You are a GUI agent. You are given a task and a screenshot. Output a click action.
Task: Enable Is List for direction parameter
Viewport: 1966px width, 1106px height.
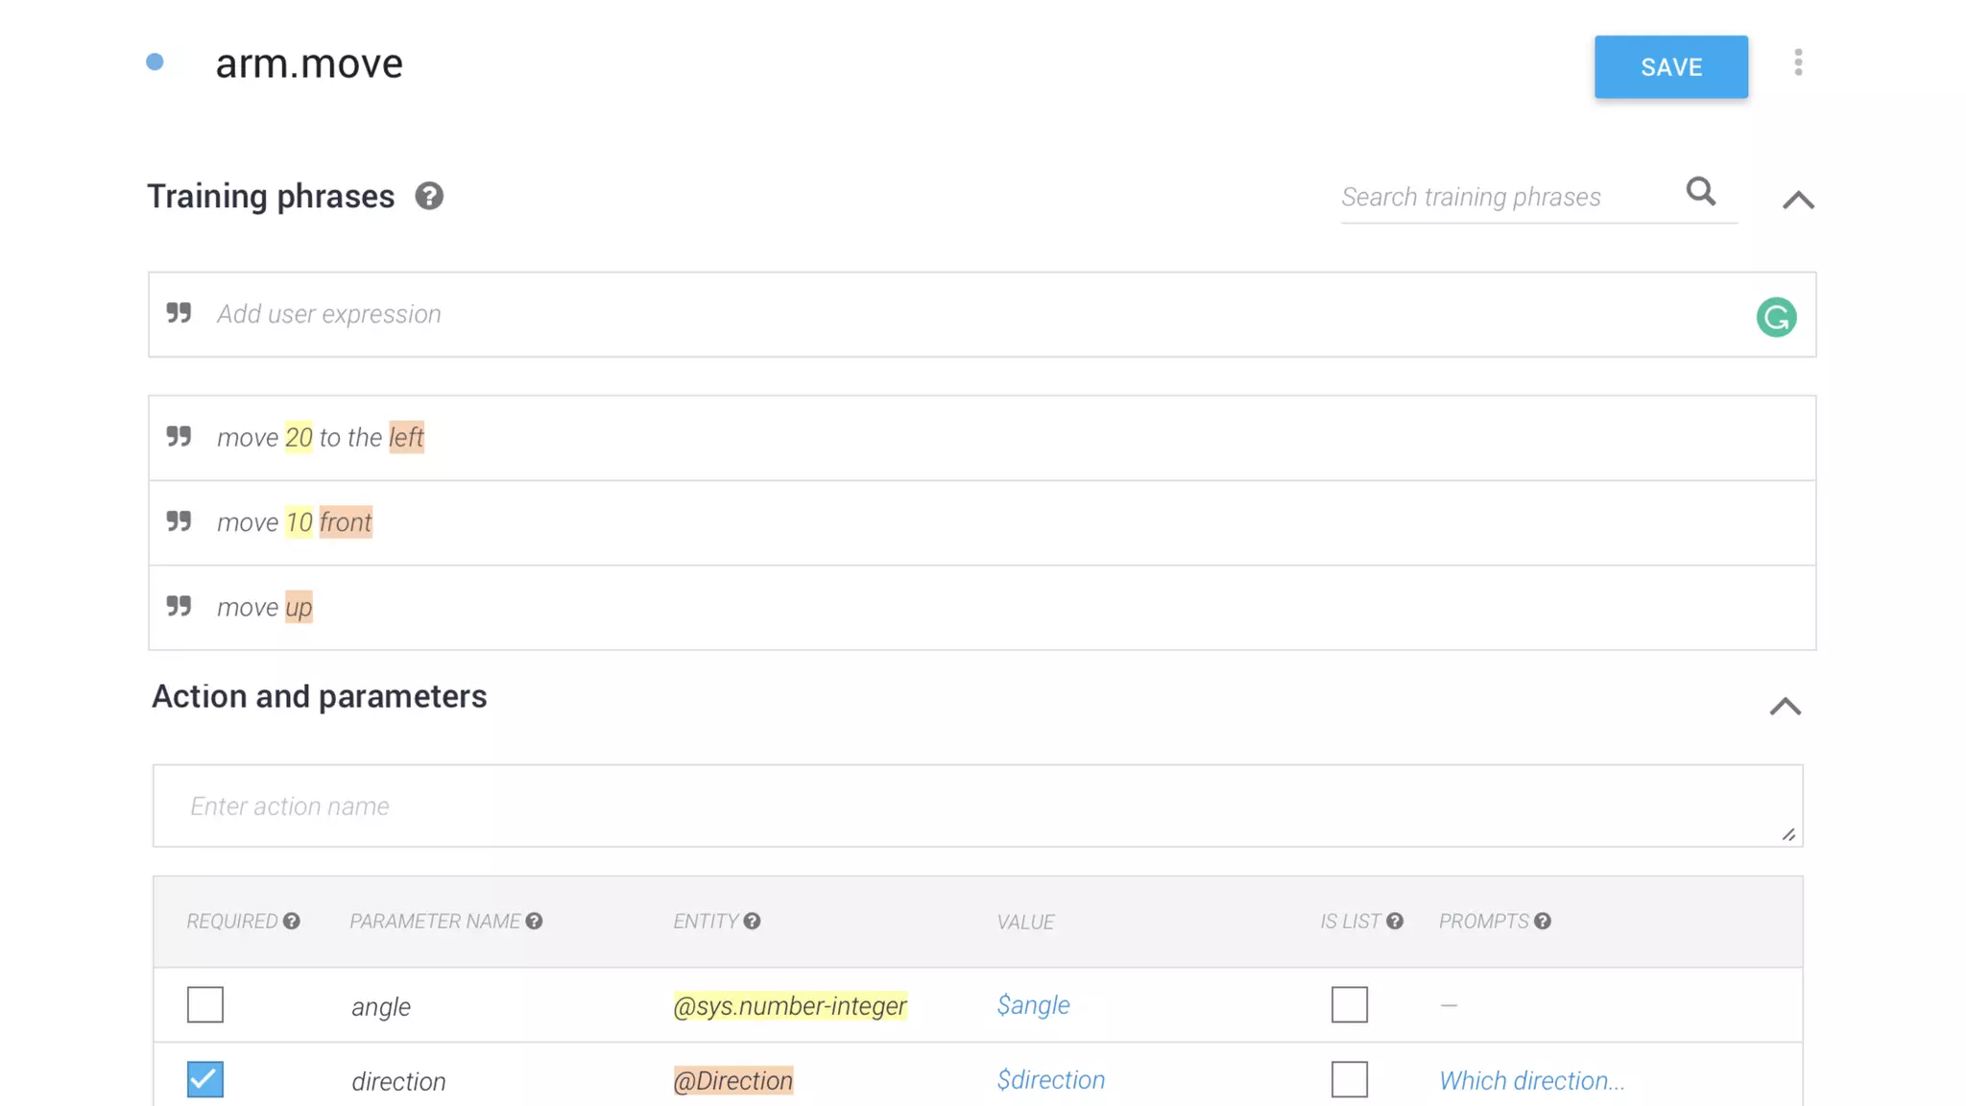(1349, 1079)
